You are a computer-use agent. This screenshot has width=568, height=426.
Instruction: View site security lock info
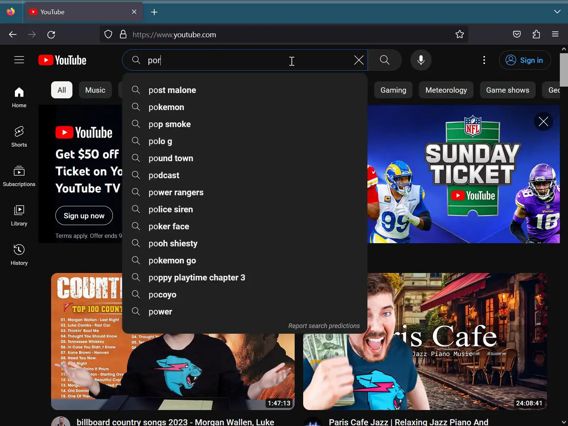123,34
